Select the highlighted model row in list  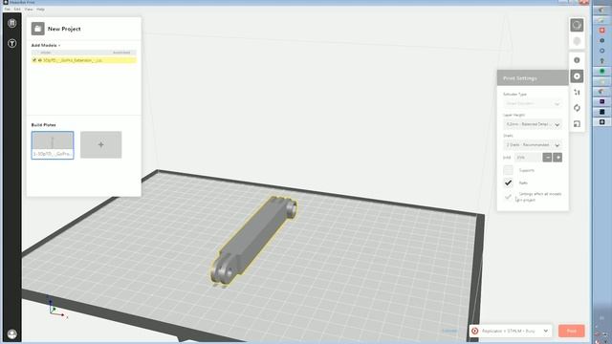point(84,60)
